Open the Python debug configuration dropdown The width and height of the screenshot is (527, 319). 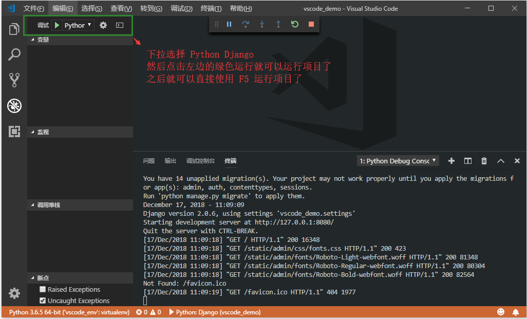click(78, 25)
